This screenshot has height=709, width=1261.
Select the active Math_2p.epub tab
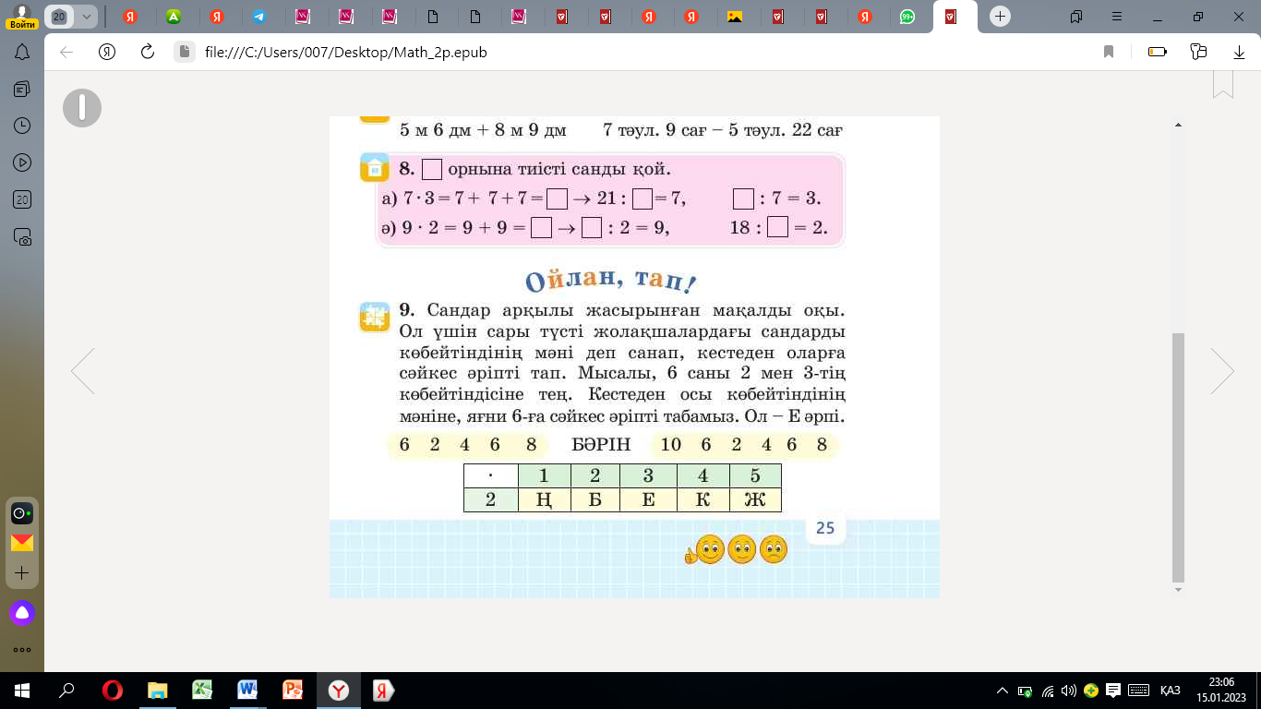(x=955, y=17)
